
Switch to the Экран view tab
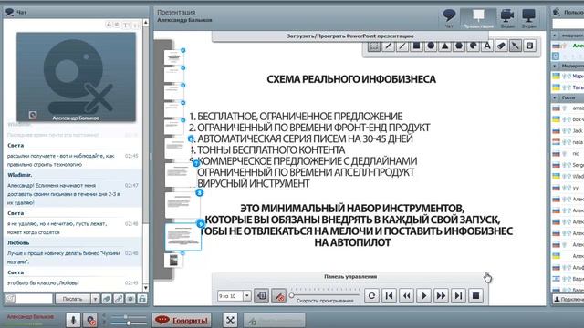point(529,18)
